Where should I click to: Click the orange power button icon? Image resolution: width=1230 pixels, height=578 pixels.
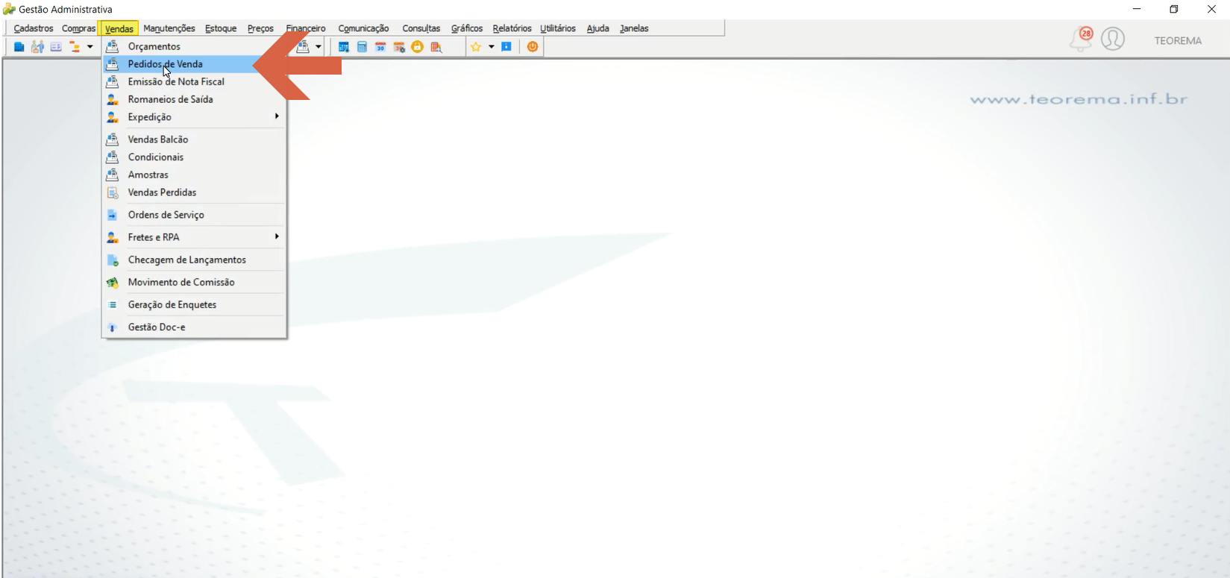pos(533,47)
